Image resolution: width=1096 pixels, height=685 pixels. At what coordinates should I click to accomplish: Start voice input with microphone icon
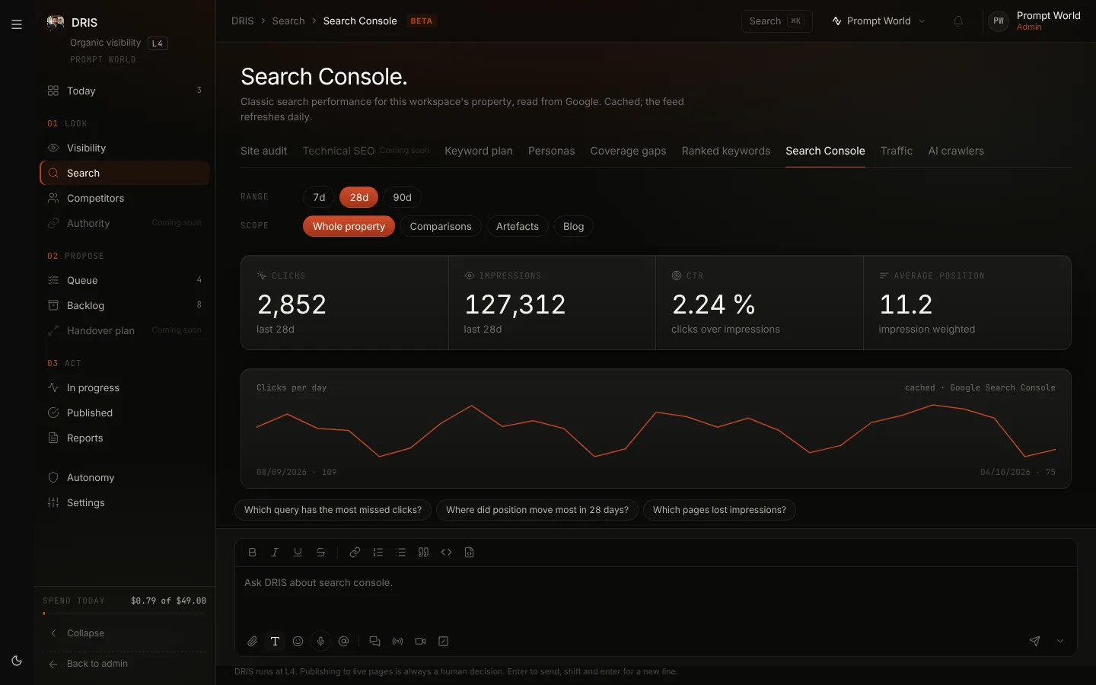[321, 642]
